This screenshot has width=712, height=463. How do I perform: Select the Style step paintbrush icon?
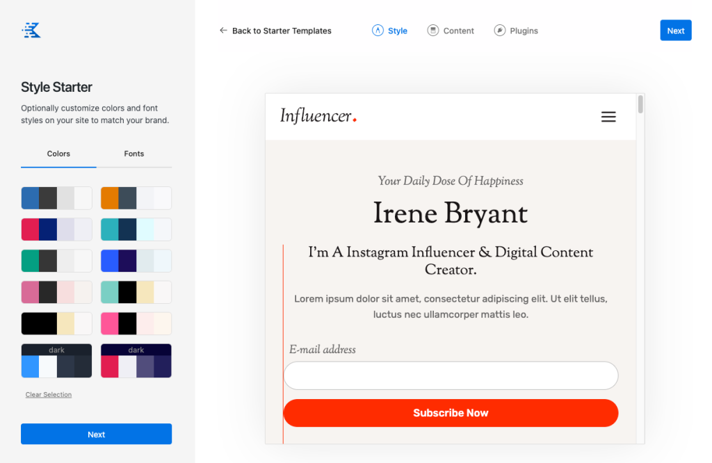click(x=376, y=30)
